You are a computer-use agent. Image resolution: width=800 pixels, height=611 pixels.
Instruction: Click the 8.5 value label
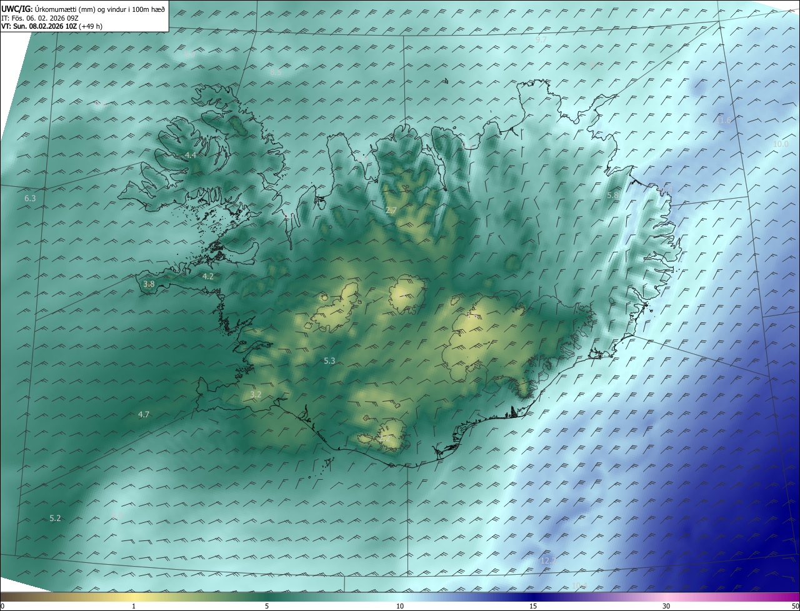276,72
